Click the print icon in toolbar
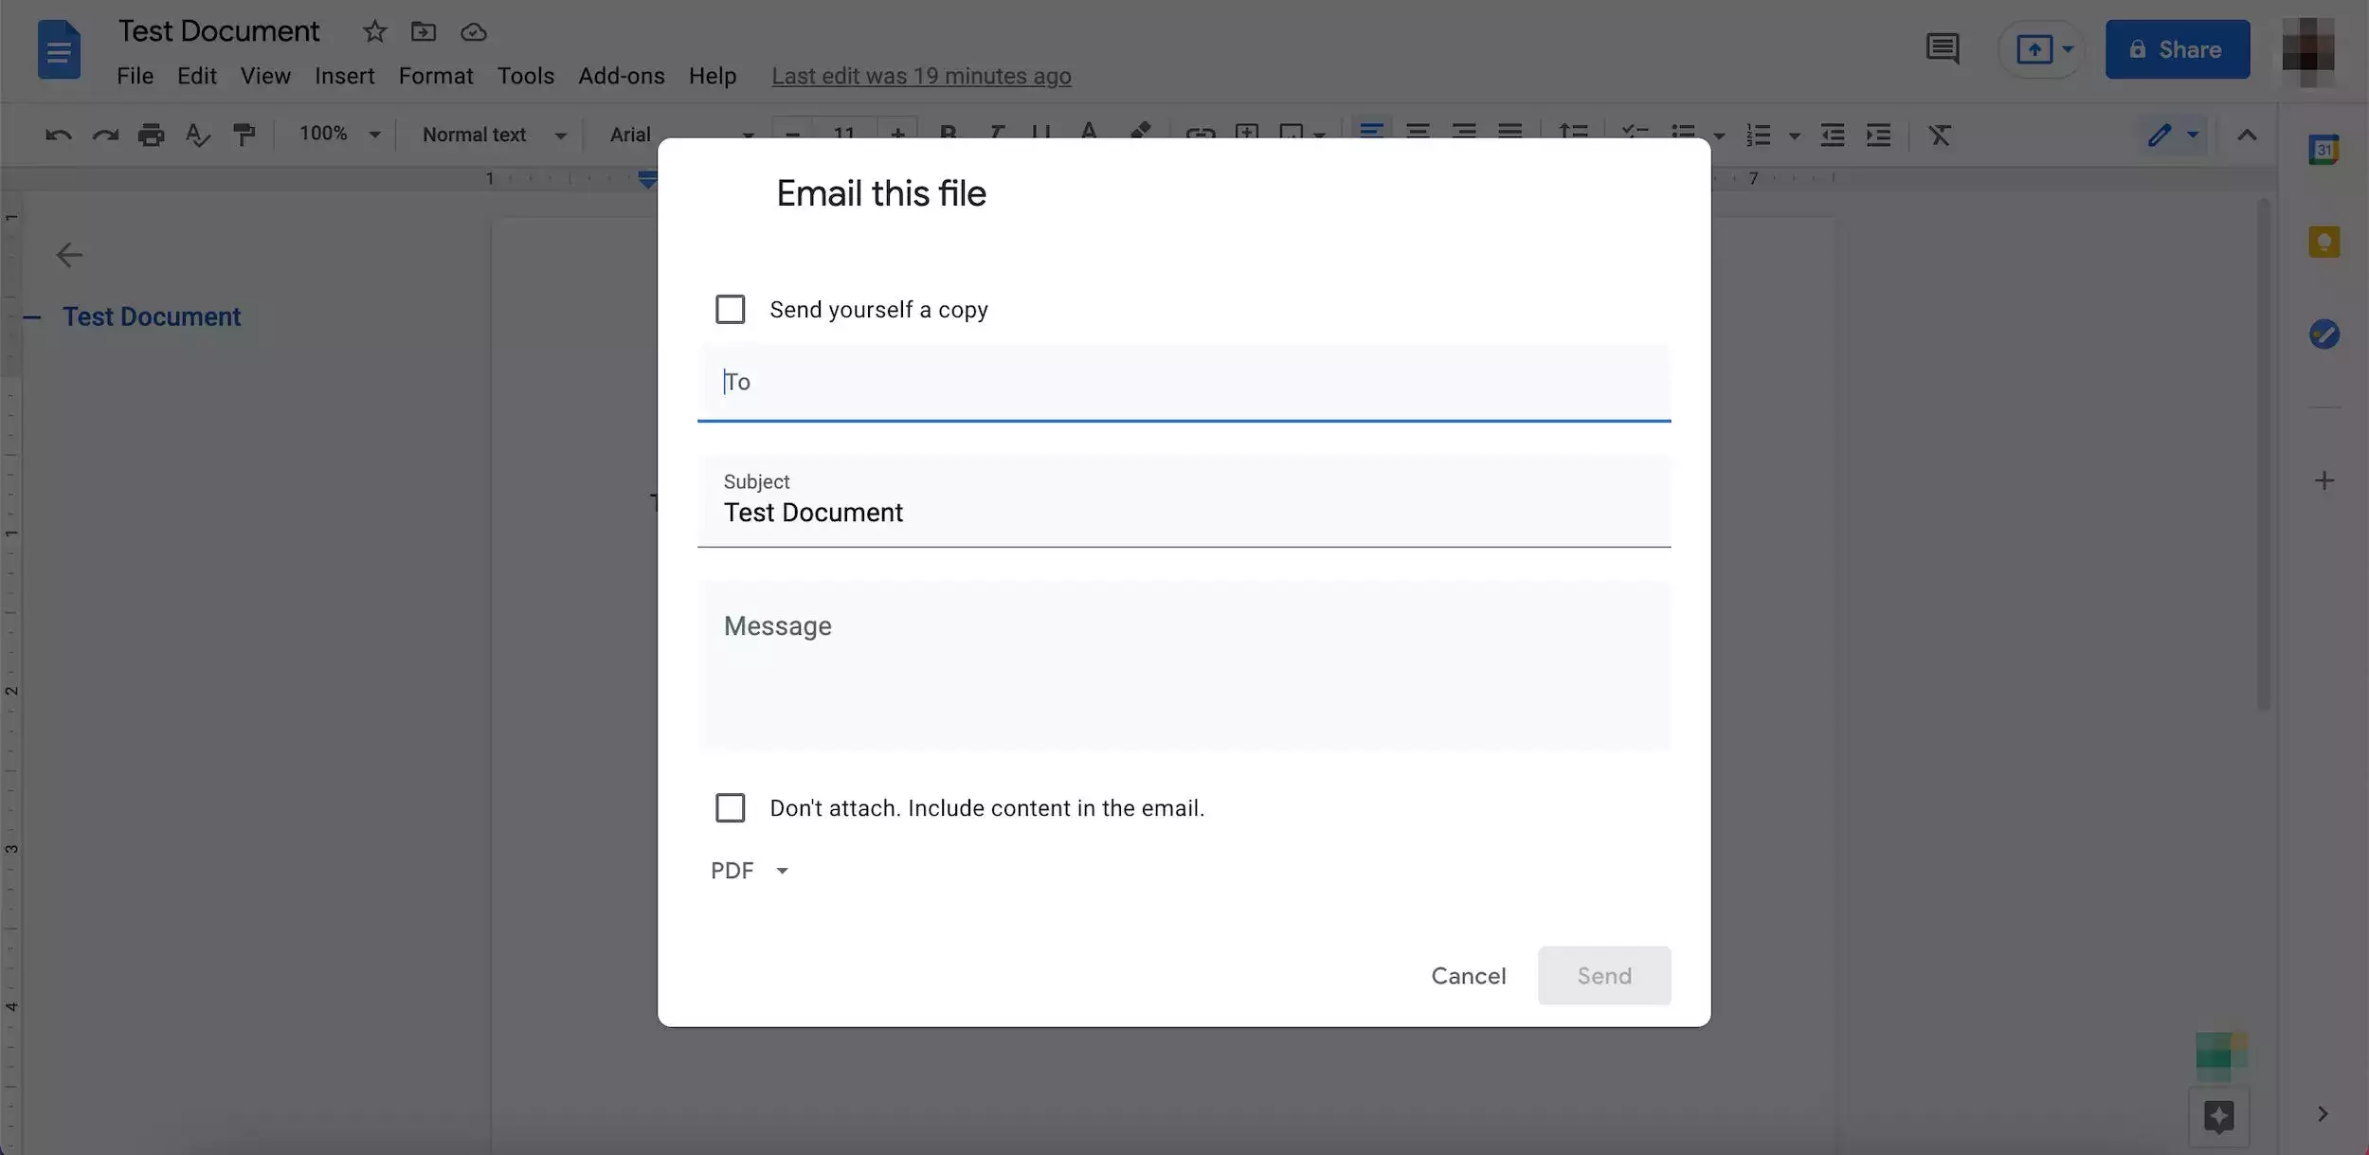 point(151,135)
